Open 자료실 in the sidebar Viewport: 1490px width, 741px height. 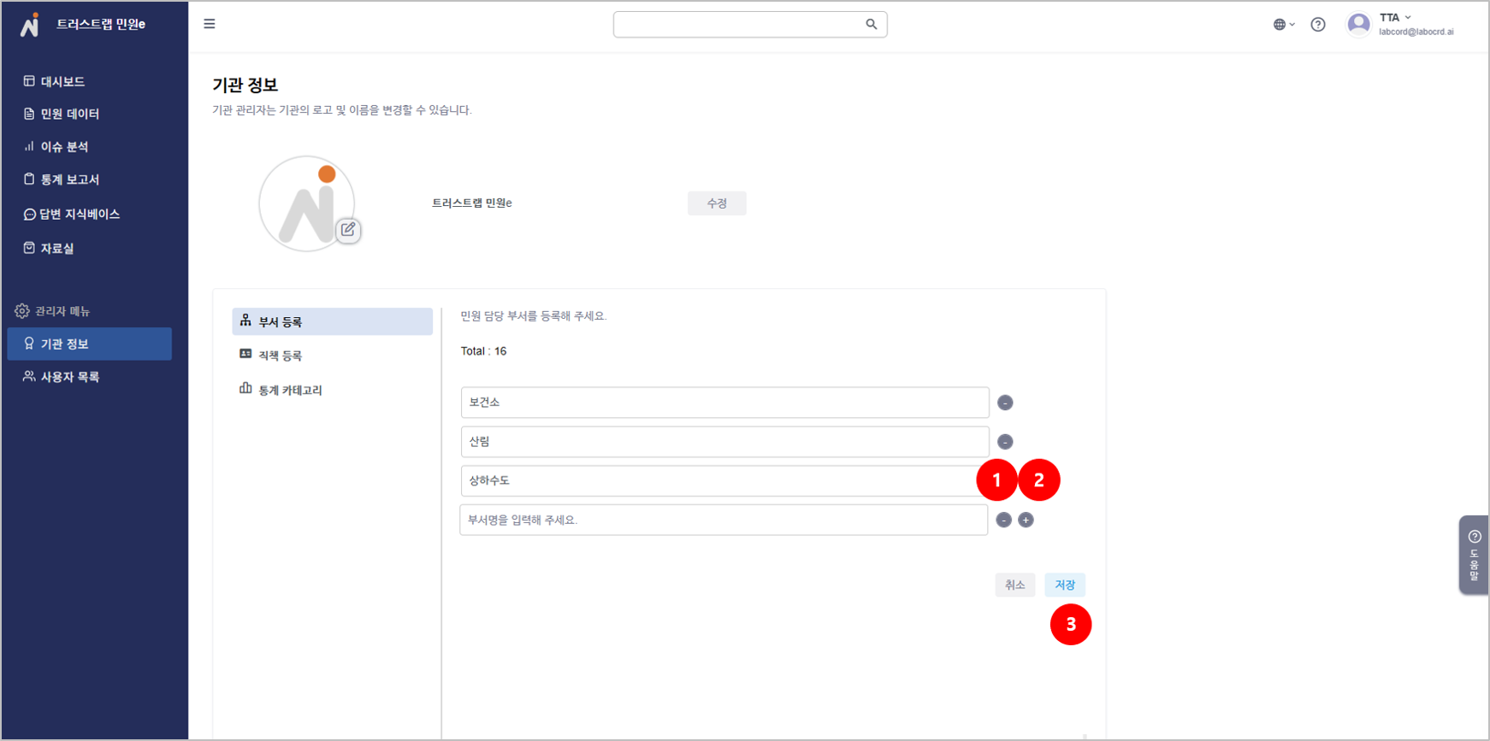click(49, 248)
